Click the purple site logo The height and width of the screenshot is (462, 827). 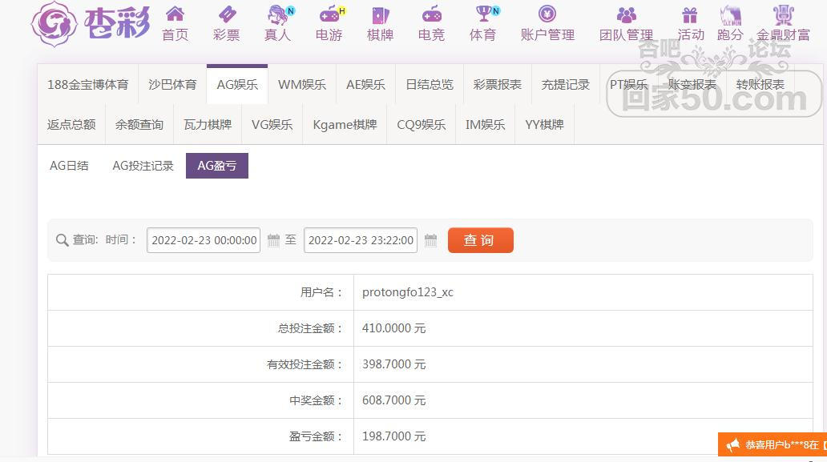[91, 24]
